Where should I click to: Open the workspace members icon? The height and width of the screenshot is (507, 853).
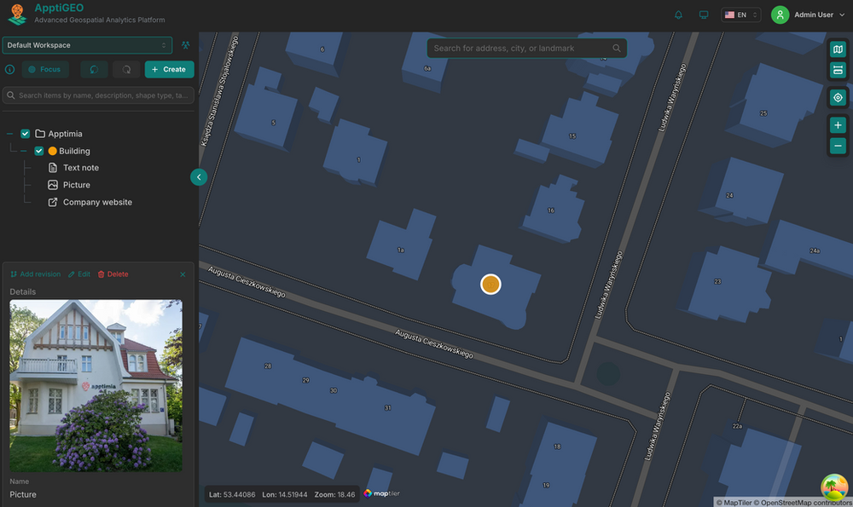pos(185,45)
